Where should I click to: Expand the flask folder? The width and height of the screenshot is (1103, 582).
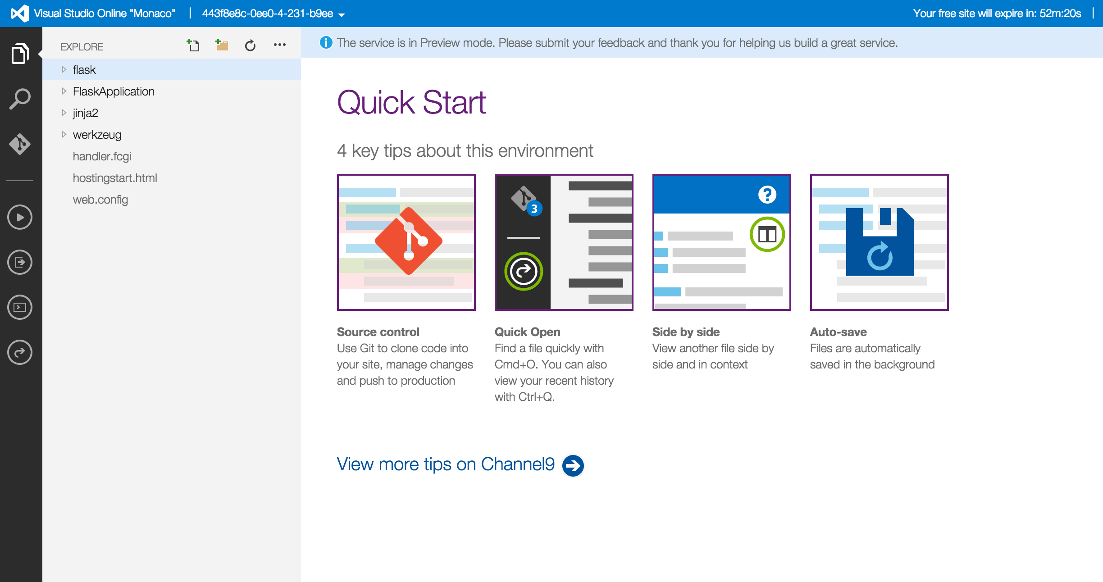point(64,70)
